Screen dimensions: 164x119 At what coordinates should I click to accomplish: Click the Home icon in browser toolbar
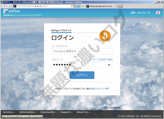[153, 6]
